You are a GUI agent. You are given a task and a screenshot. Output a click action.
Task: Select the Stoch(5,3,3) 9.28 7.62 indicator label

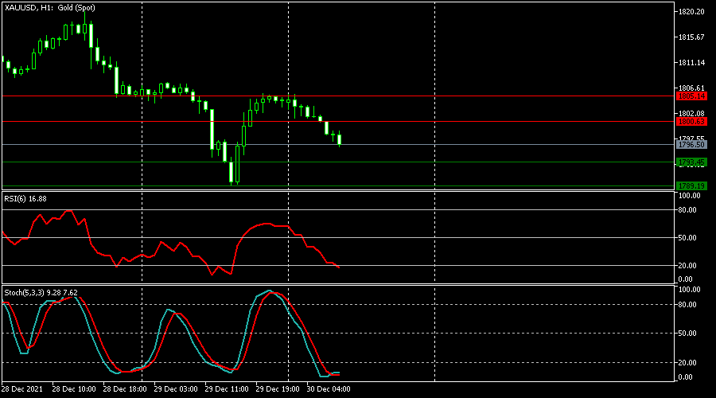coord(41,292)
